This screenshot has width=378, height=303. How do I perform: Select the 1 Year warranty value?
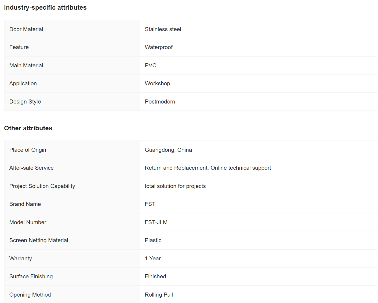tap(153, 258)
